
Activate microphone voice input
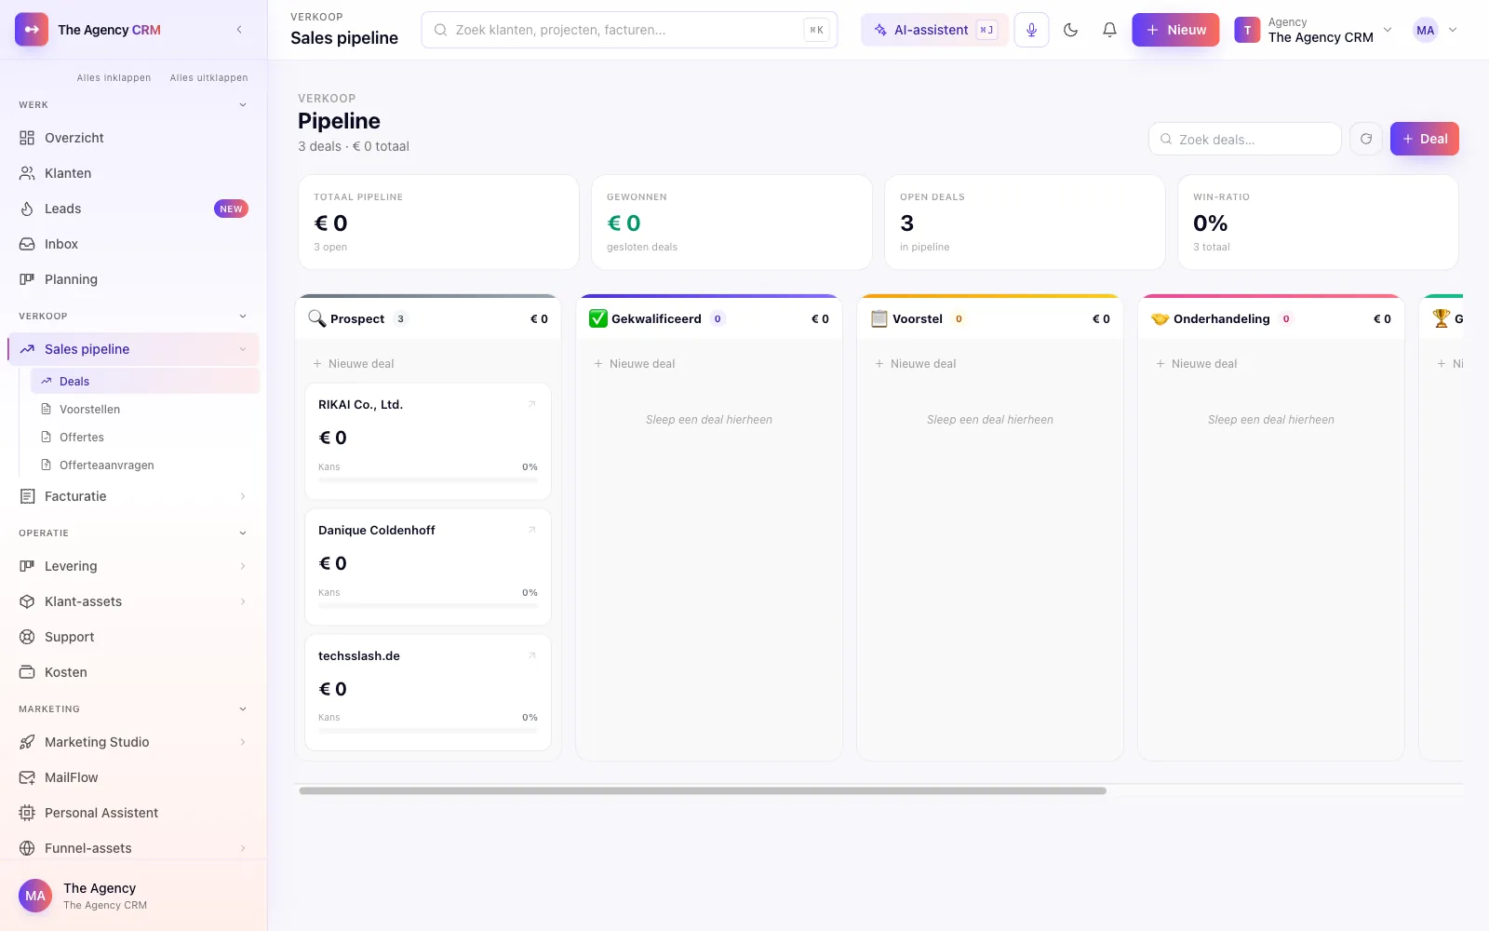click(x=1031, y=30)
